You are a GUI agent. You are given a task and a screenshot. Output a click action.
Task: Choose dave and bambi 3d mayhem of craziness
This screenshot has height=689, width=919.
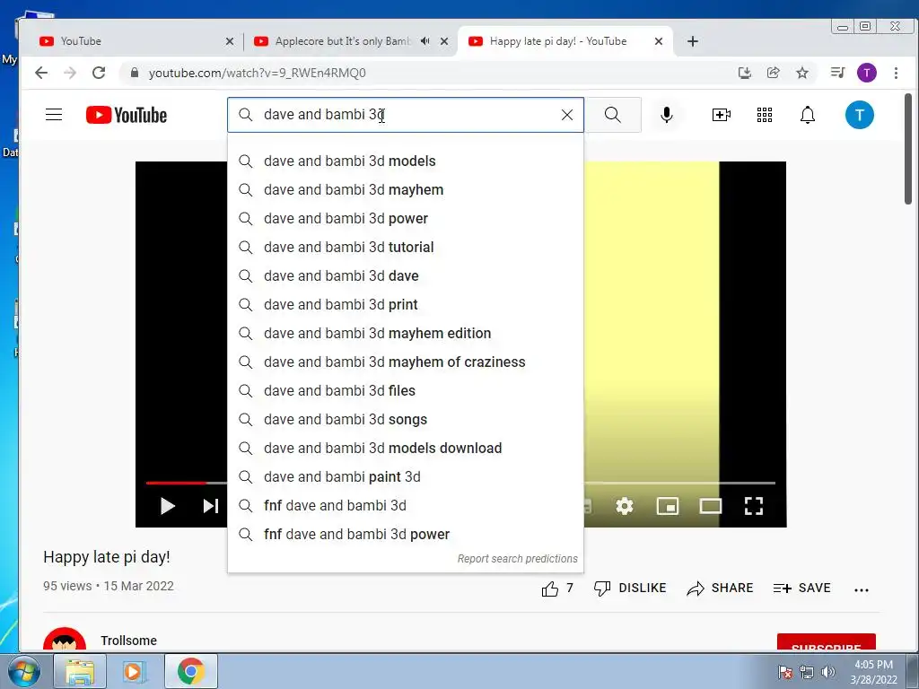click(406, 362)
